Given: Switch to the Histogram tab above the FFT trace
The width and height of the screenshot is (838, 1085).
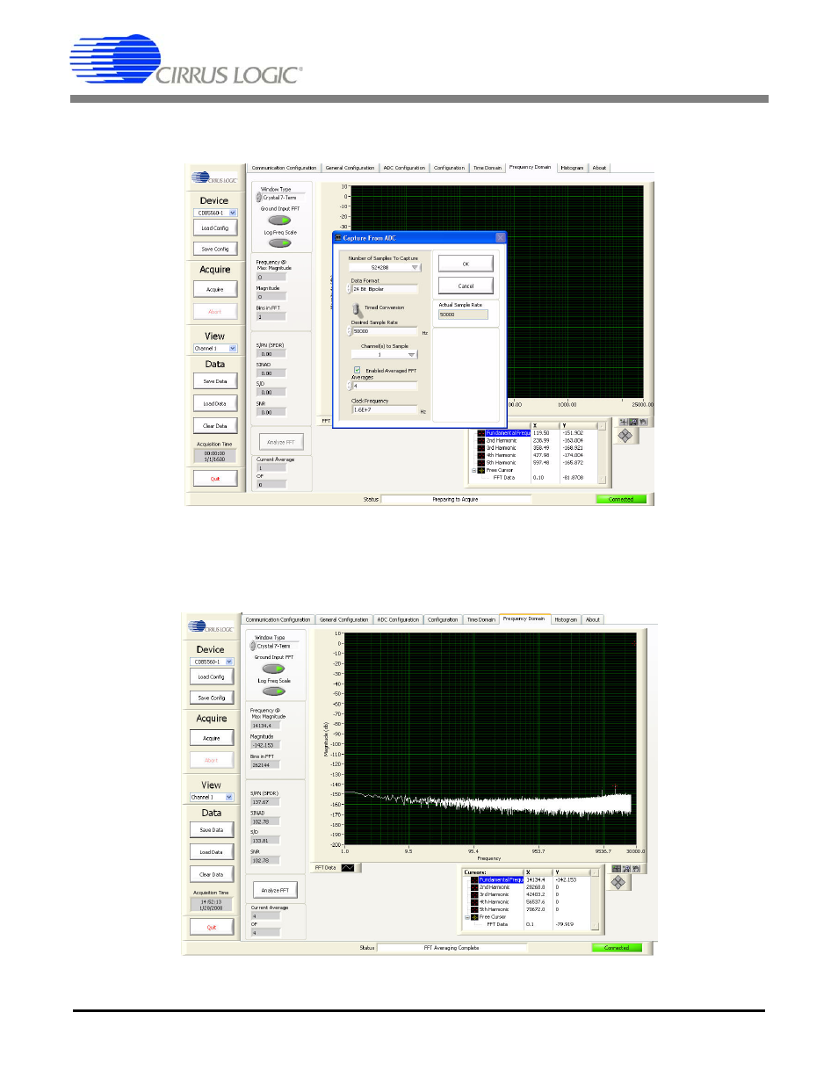Looking at the screenshot, I should [x=566, y=619].
